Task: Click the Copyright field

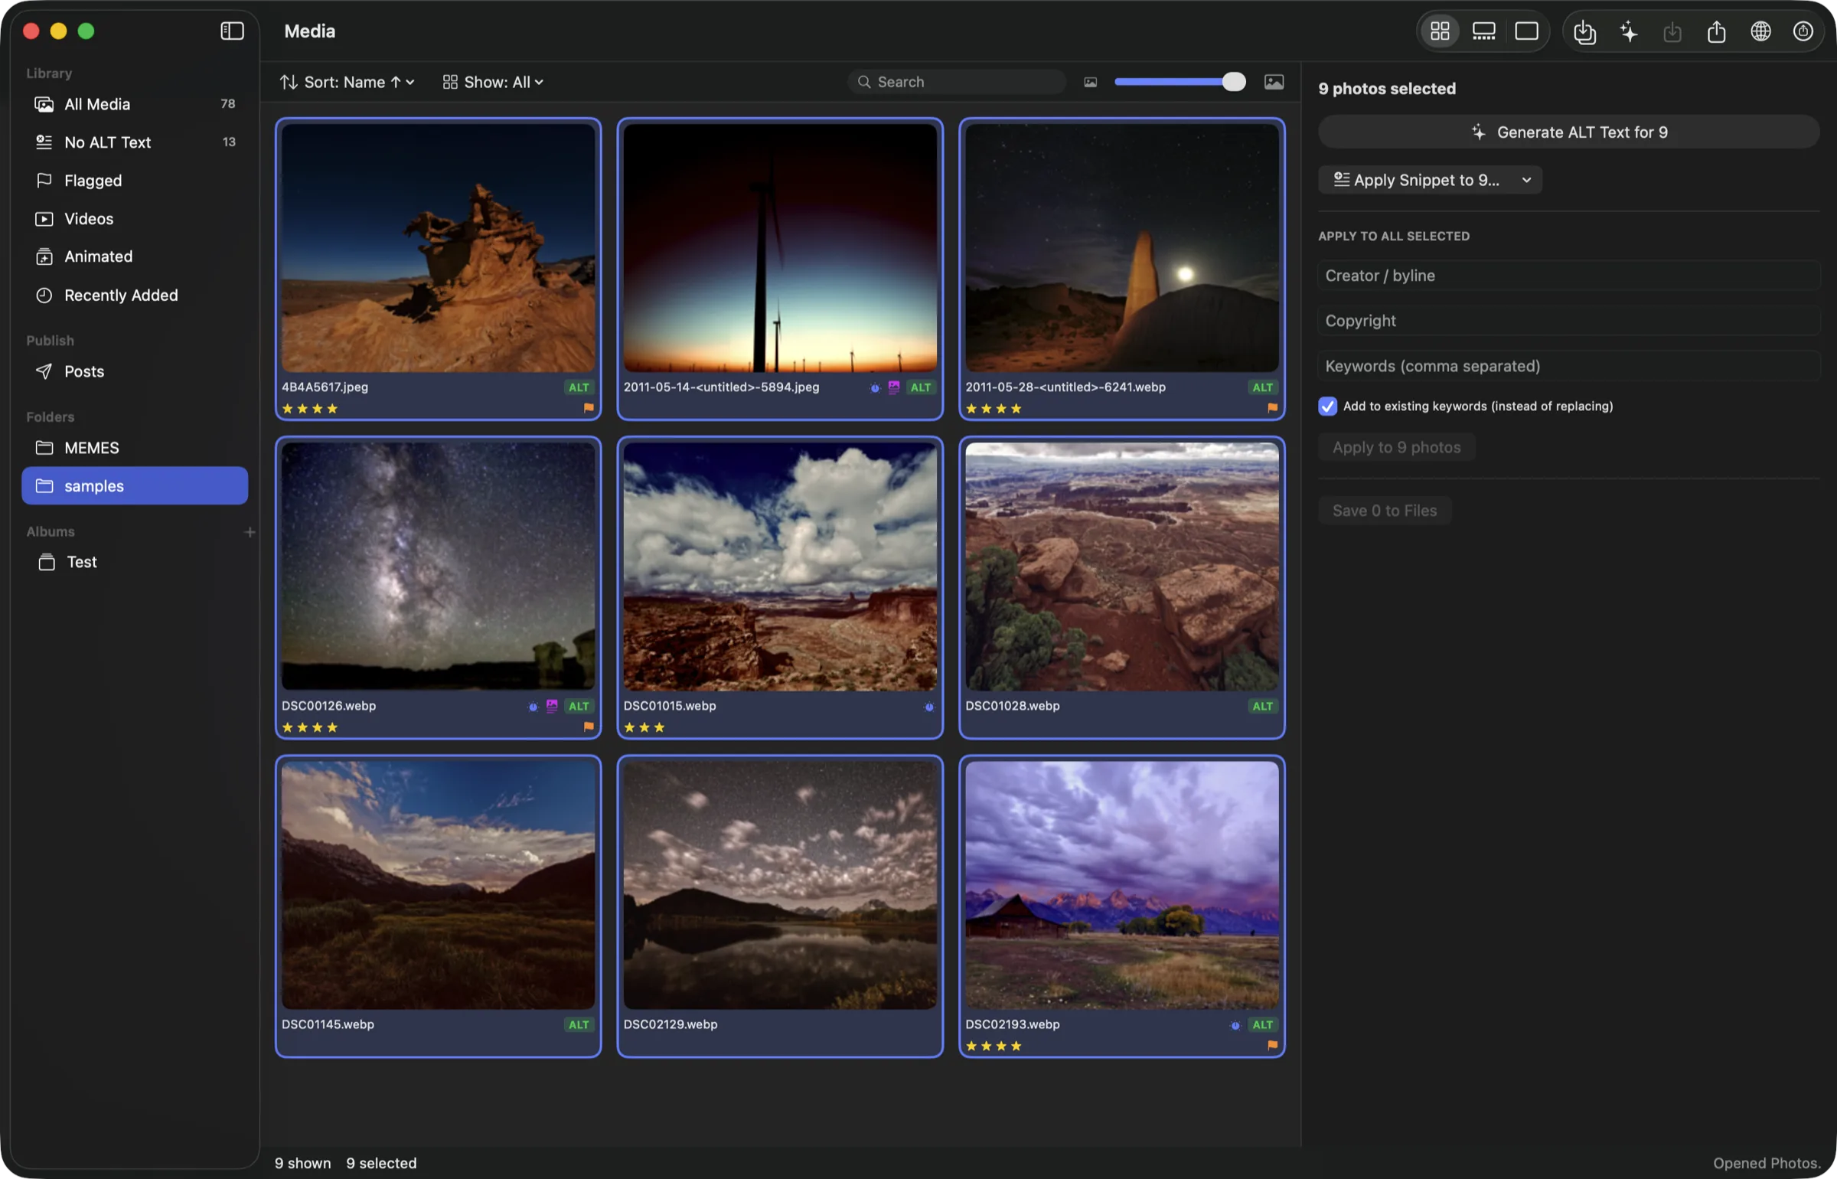Action: coord(1568,321)
